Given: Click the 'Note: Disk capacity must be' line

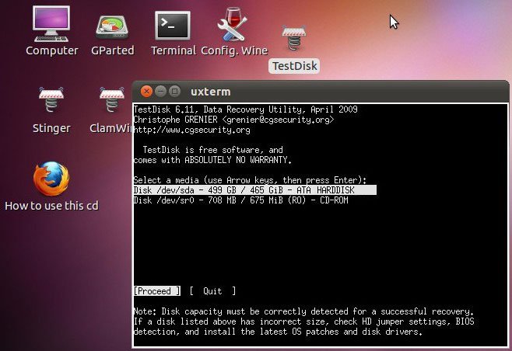Looking at the screenshot, I should click(303, 311).
